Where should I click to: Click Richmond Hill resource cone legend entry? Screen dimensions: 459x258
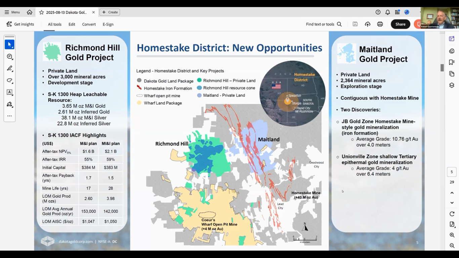pyautogui.click(x=226, y=88)
